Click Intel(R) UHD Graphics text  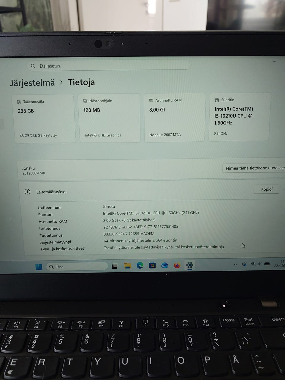point(103,135)
